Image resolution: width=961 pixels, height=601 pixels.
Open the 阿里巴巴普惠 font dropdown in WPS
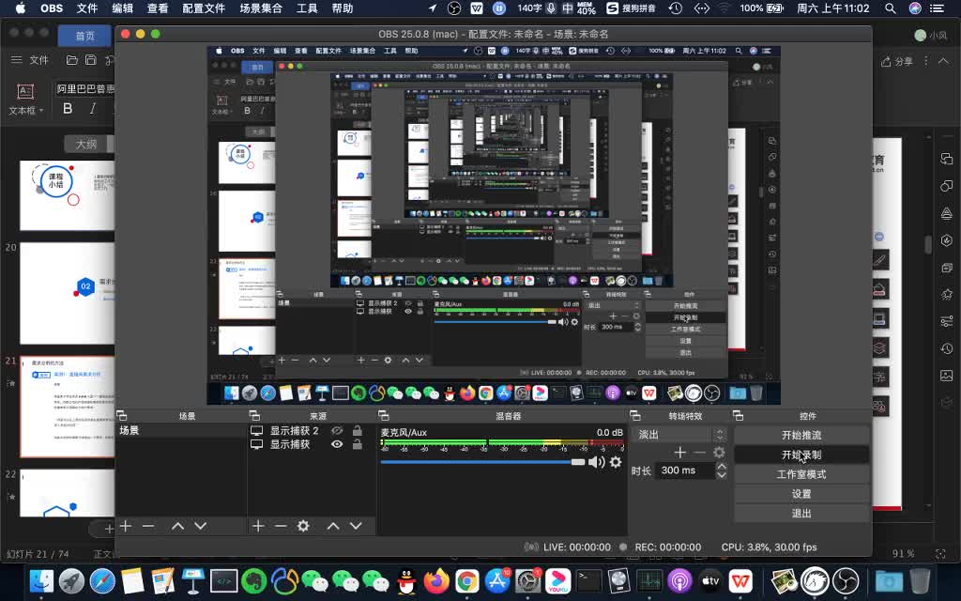84,89
